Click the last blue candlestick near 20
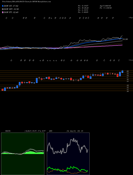The height and width of the screenshot is (175, 133). click(122, 72)
